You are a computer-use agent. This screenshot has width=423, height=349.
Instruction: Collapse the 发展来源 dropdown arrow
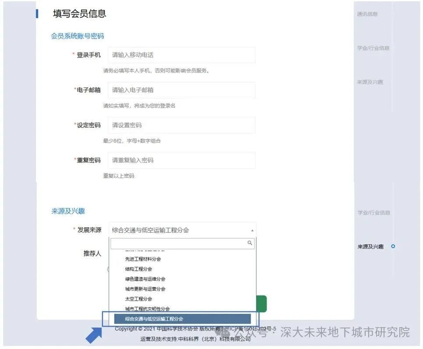pyautogui.click(x=252, y=230)
